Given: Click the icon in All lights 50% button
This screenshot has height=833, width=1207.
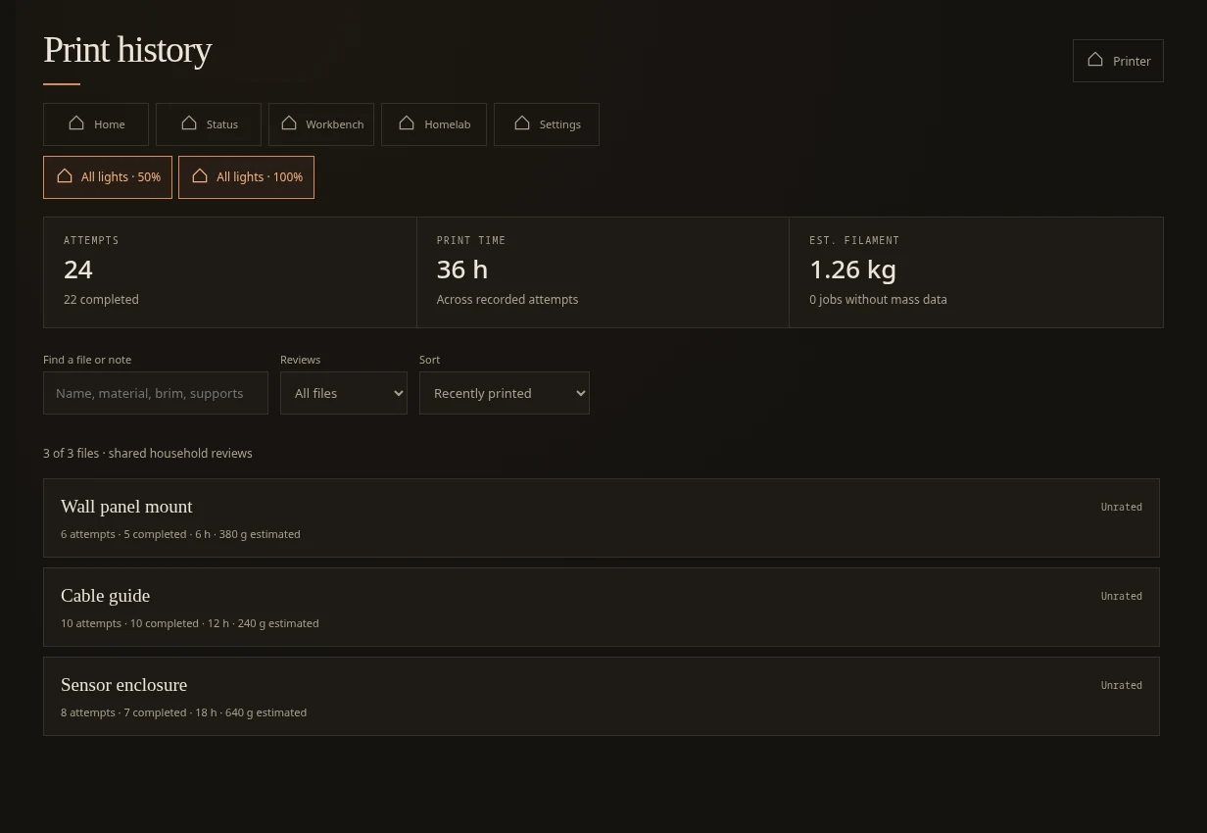Looking at the screenshot, I should (65, 176).
